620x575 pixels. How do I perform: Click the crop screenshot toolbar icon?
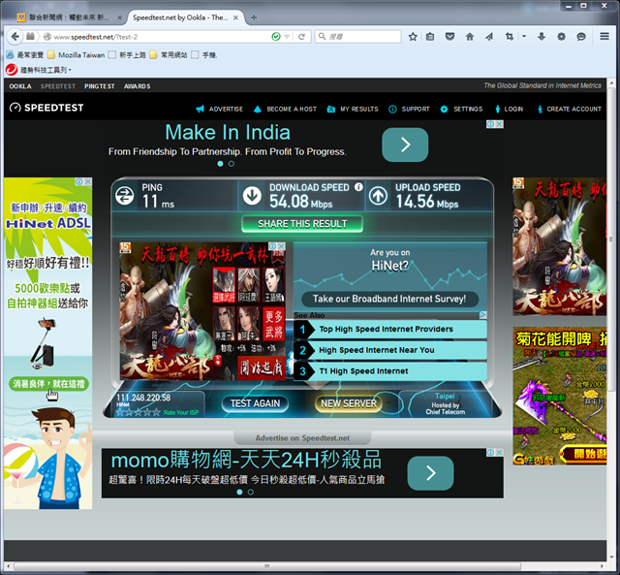coord(510,37)
